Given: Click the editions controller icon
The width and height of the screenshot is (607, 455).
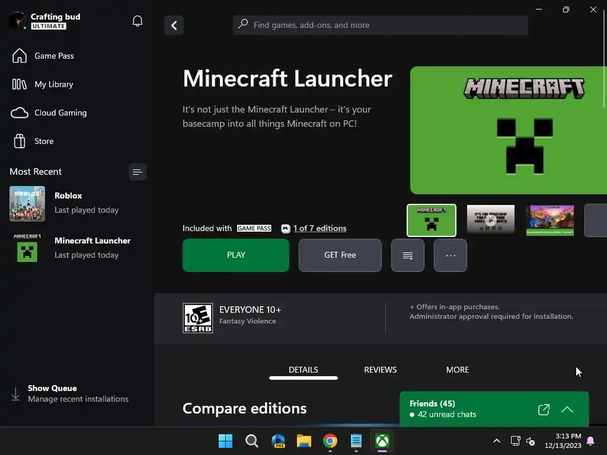Looking at the screenshot, I should point(285,229).
